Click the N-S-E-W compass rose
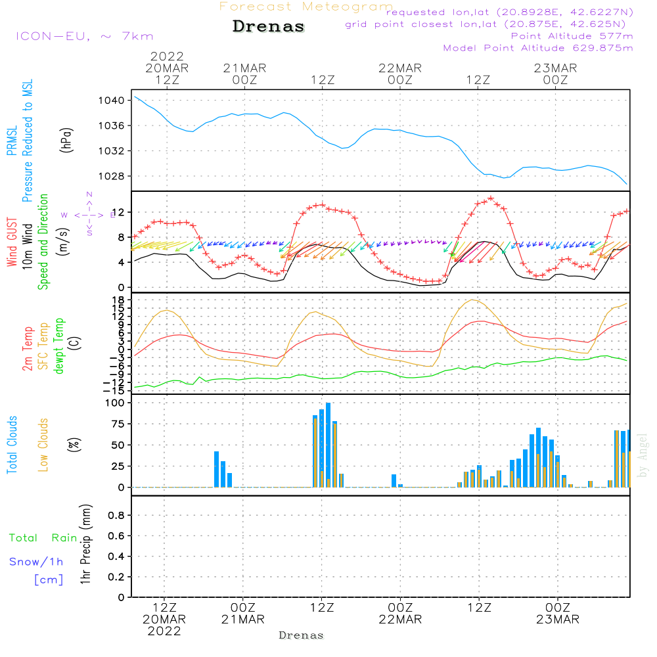 click(x=89, y=215)
